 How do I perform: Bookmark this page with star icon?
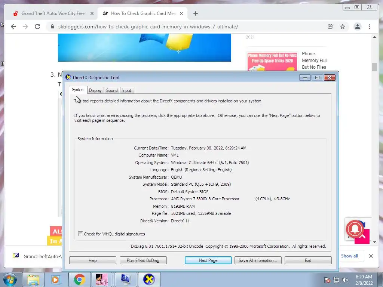coord(343,27)
